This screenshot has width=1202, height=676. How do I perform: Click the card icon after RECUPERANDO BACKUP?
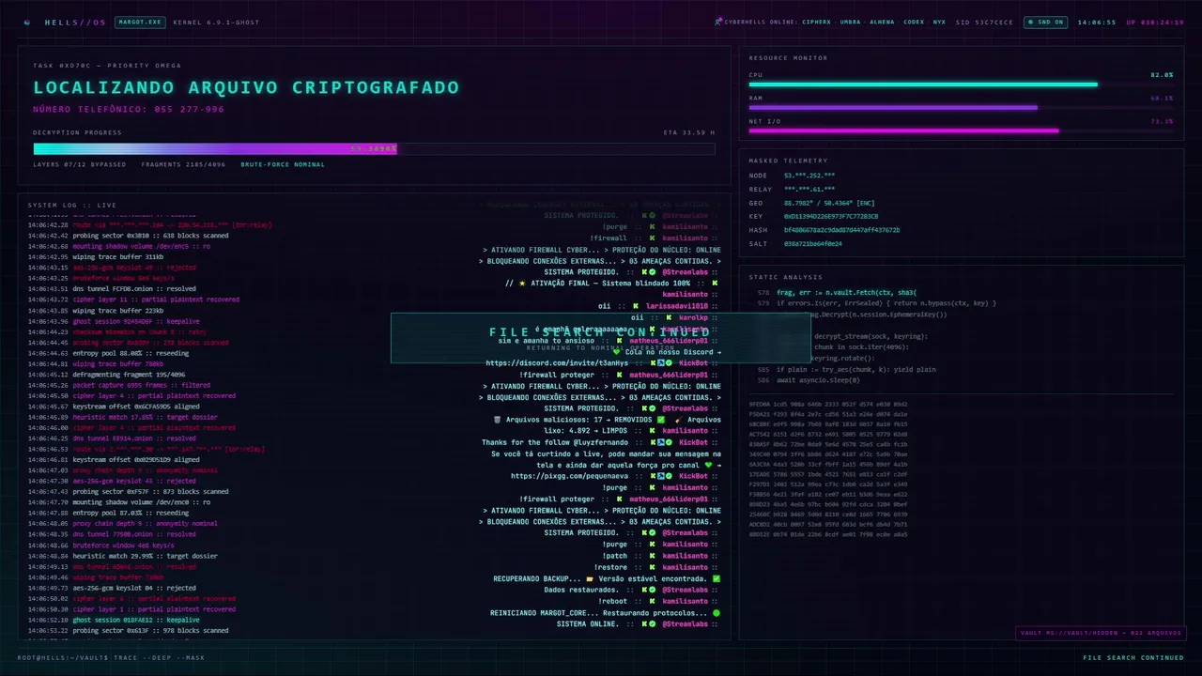[590, 578]
